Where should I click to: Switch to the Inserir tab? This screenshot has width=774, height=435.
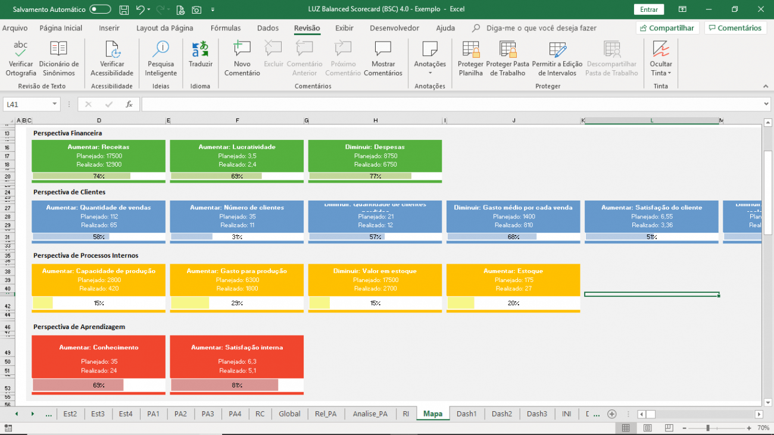[109, 28]
